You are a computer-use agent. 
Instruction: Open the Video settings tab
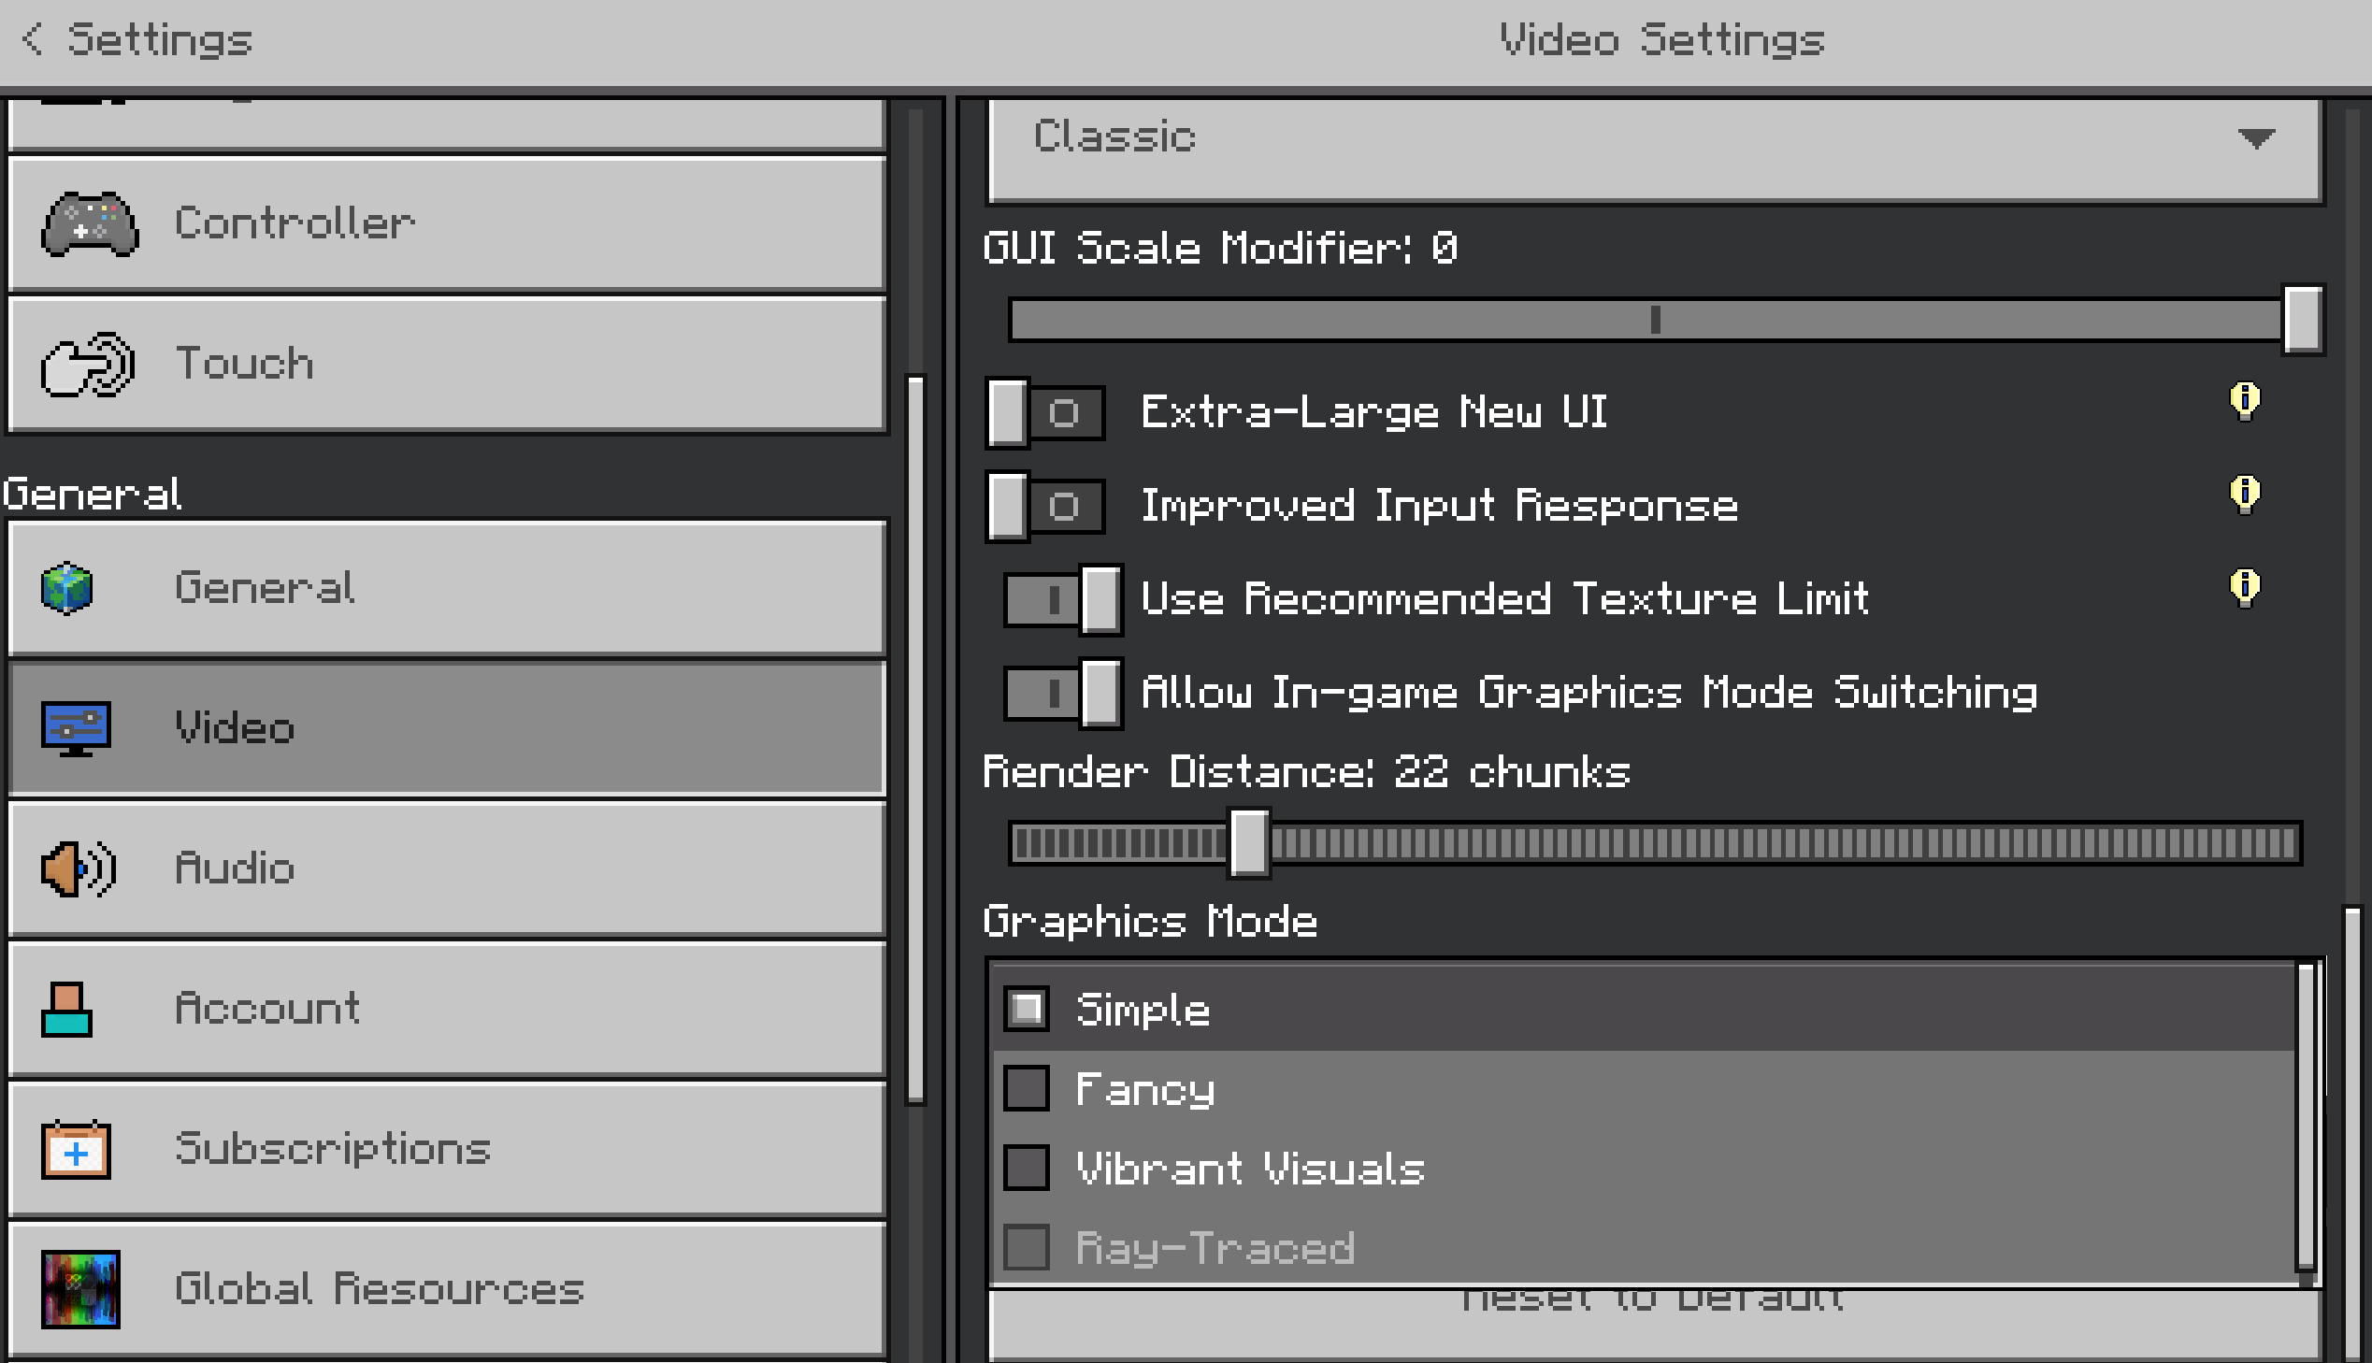pyautogui.click(x=446, y=728)
